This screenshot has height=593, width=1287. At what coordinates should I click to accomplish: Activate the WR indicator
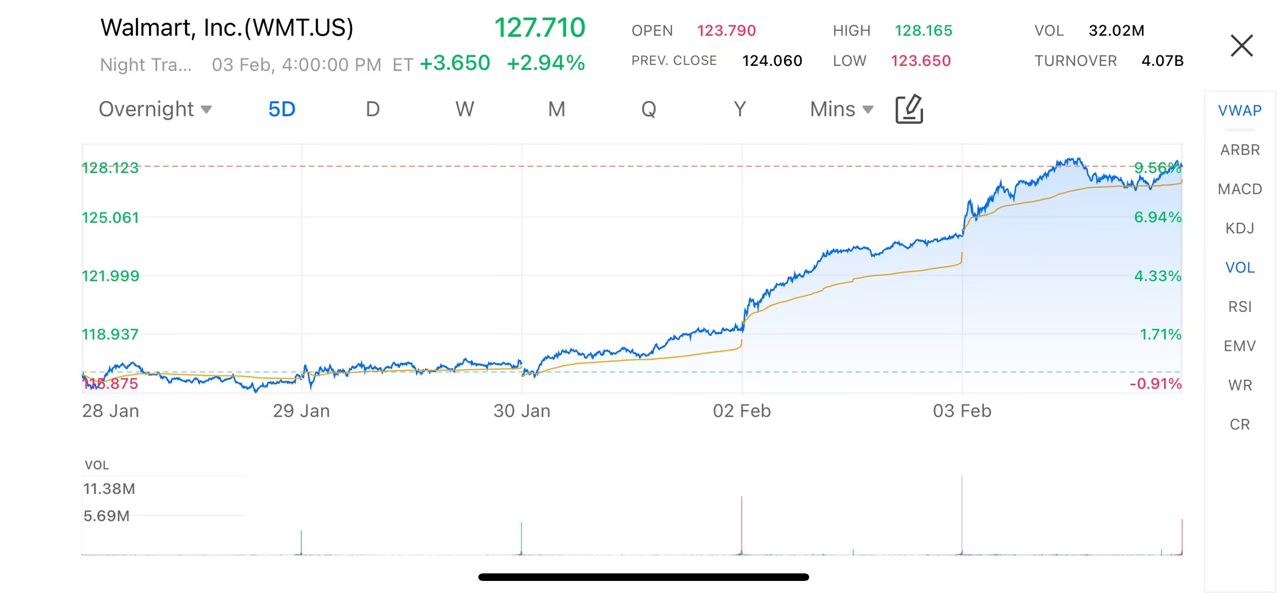pos(1239,385)
